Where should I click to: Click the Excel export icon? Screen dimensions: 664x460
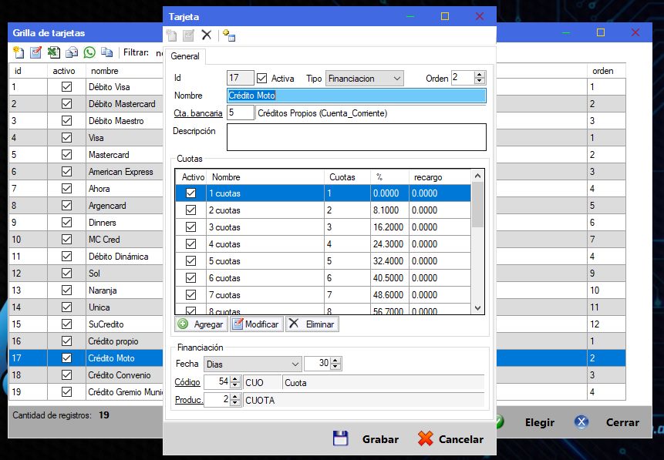click(54, 52)
